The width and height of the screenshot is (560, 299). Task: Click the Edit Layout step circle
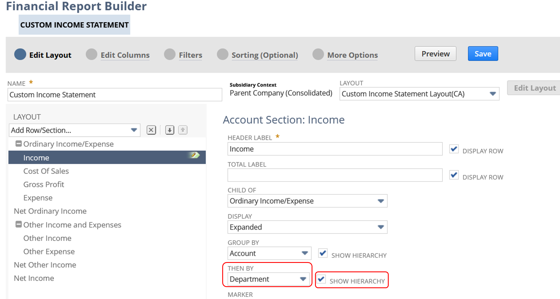(20, 54)
